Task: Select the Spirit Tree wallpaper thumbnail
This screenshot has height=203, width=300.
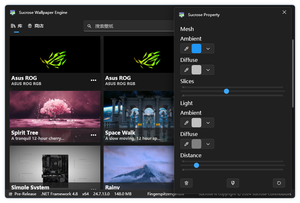Action: pos(55,110)
